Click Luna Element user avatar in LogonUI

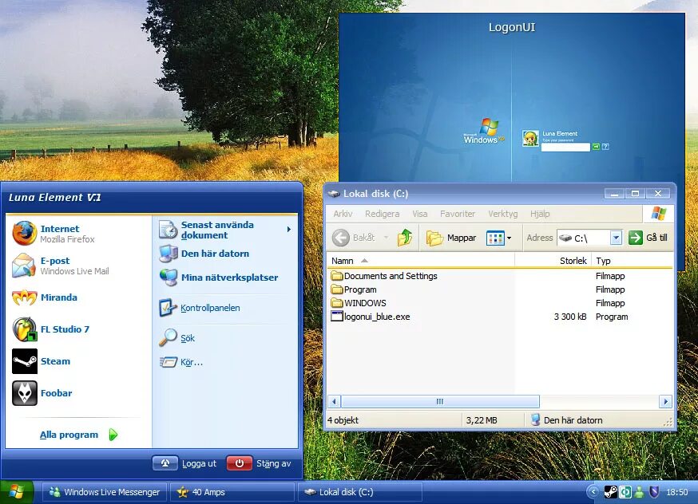530,138
